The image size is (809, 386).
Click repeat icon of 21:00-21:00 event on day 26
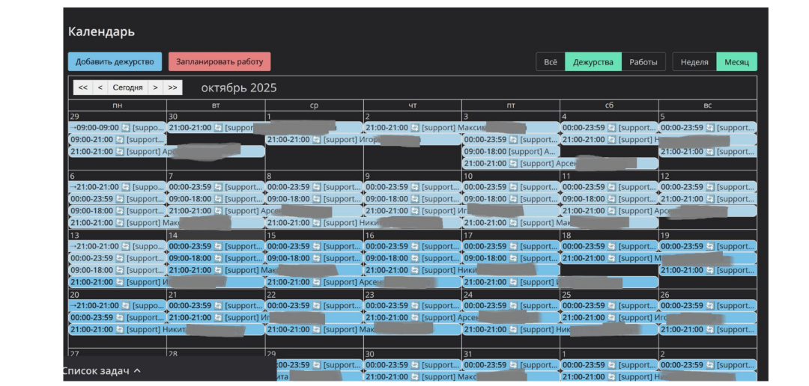point(710,329)
